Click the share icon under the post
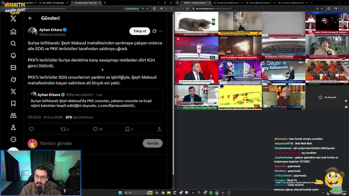 click(159, 129)
